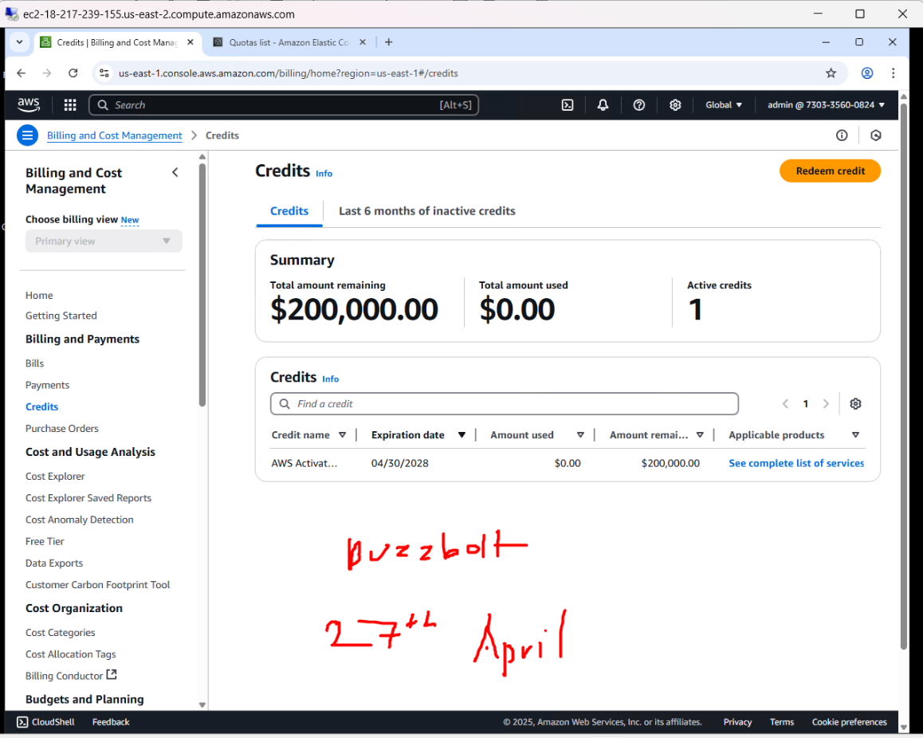
Task: Open the info panel icon beside breadcrumb
Action: pyautogui.click(x=842, y=135)
